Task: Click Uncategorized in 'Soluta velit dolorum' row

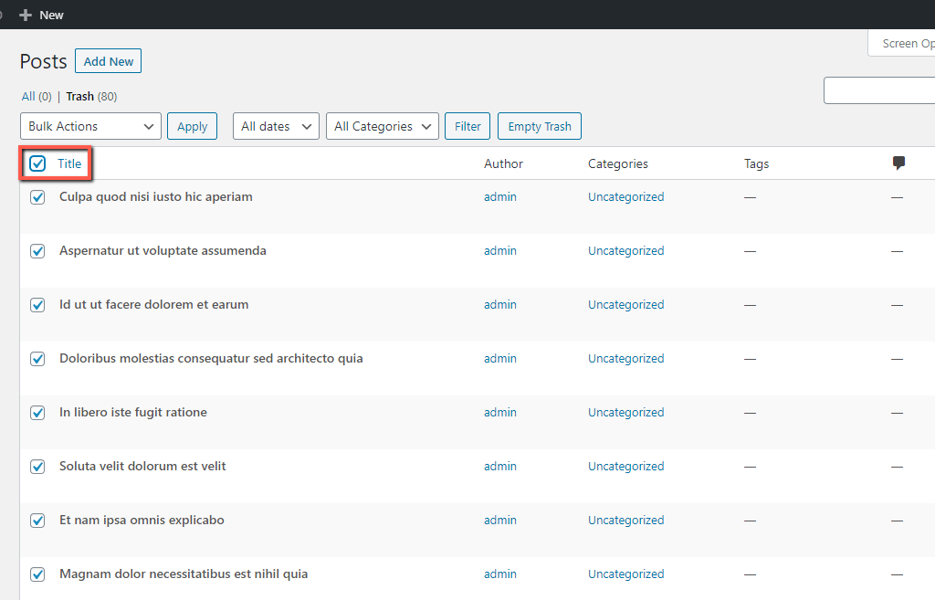Action: 626,467
